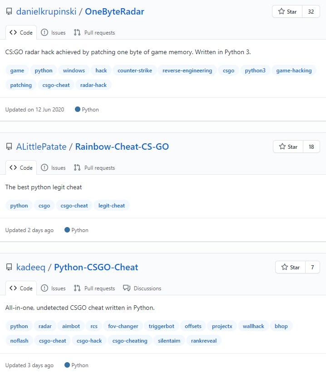Screen dimensions: 326x374
Task: Select the triggerbot topic tag
Action: click(x=162, y=326)
